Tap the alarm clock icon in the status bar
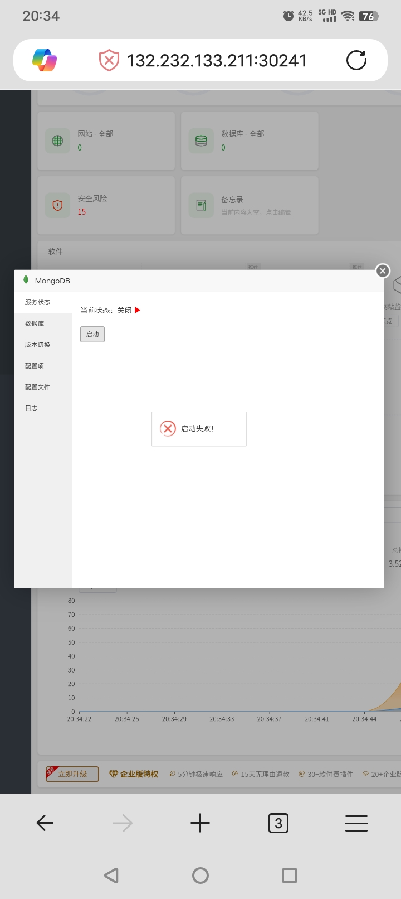 tap(288, 16)
